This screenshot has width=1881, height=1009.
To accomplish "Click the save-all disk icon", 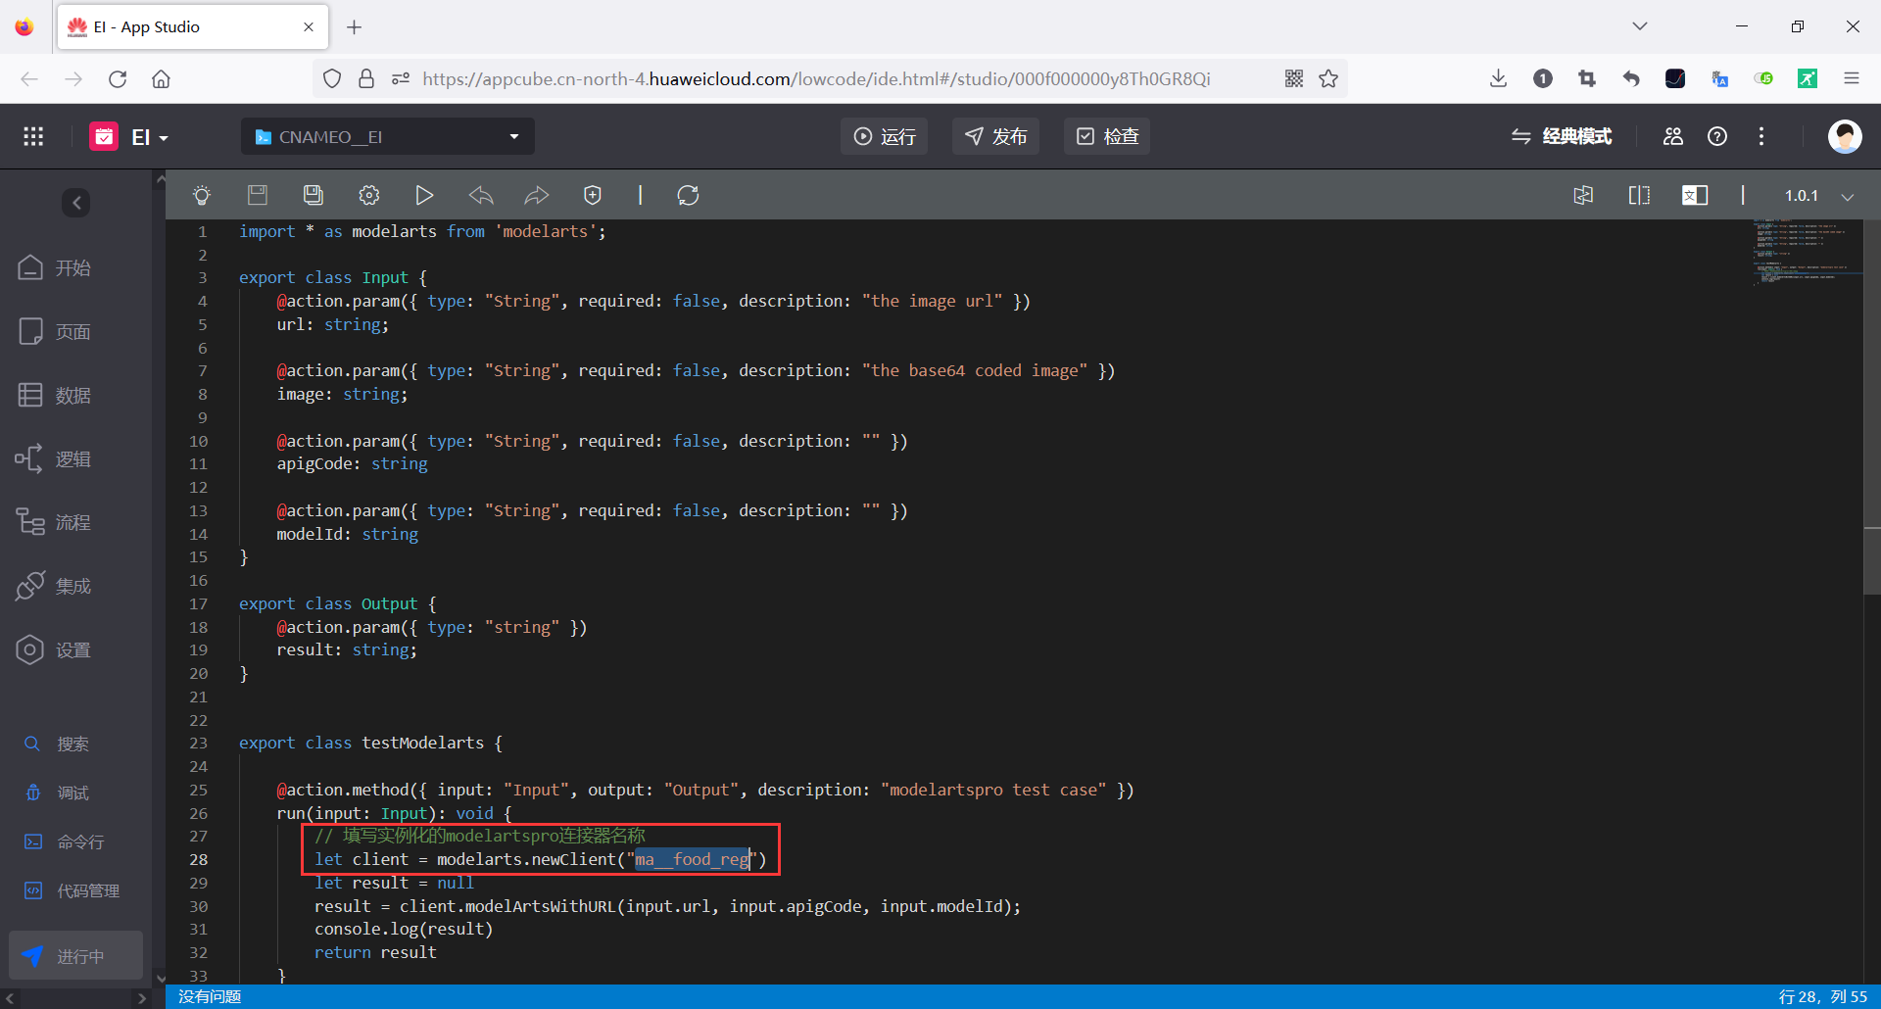I will pyautogui.click(x=313, y=195).
